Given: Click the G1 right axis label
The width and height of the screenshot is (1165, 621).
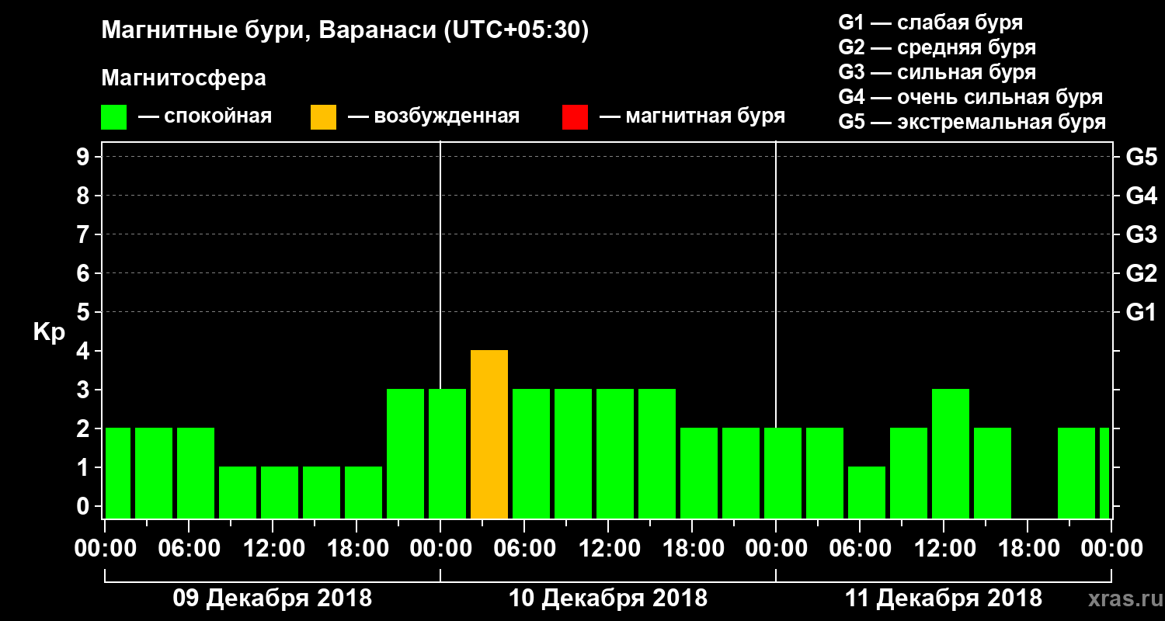Looking at the screenshot, I should click(1141, 313).
